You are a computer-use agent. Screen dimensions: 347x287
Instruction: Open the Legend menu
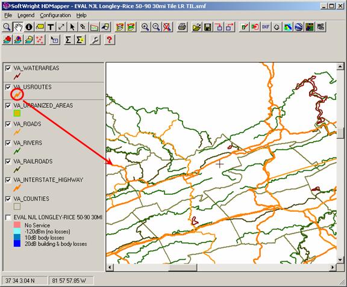pos(26,15)
